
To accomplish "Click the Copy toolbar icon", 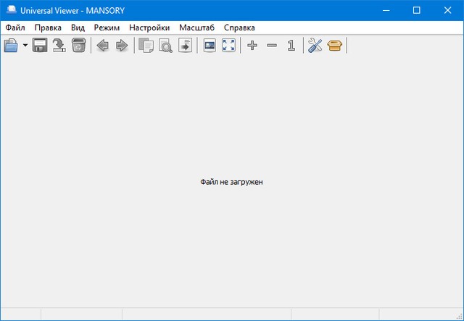I will point(146,46).
